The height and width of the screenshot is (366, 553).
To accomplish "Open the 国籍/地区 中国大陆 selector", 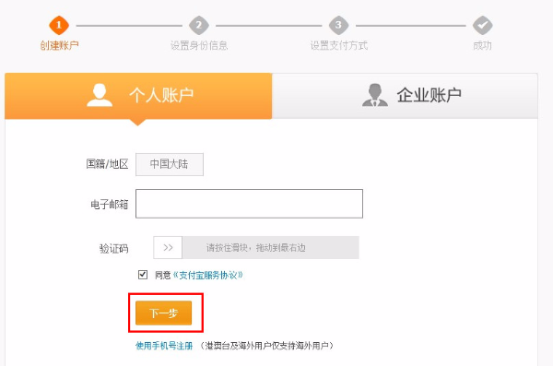I will coord(170,164).
